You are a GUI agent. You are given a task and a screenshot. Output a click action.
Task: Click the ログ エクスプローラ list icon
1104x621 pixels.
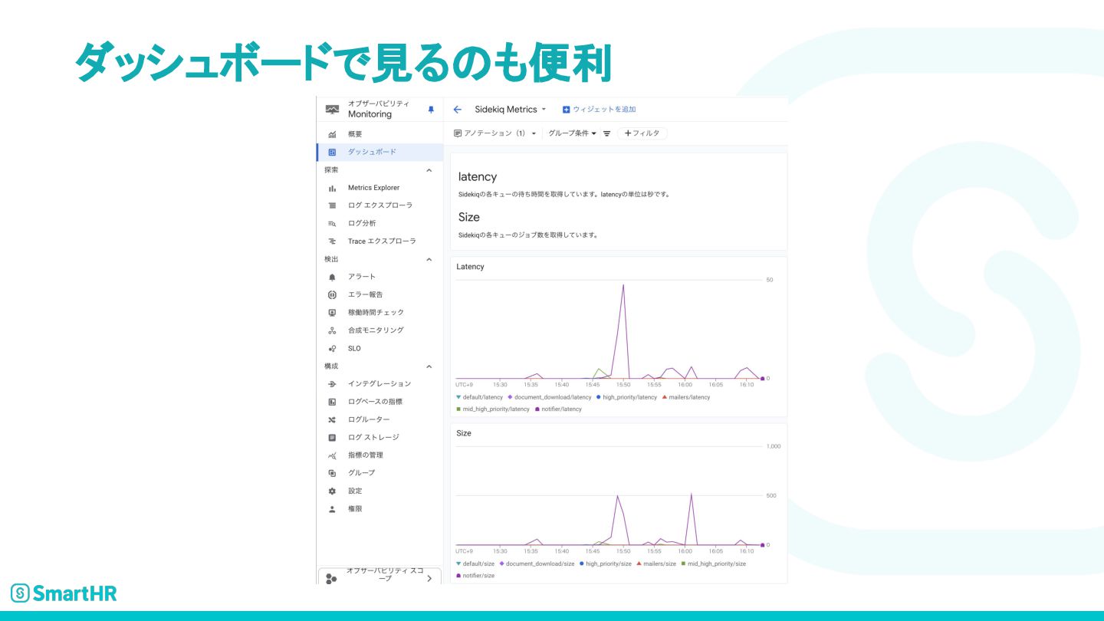(x=332, y=205)
